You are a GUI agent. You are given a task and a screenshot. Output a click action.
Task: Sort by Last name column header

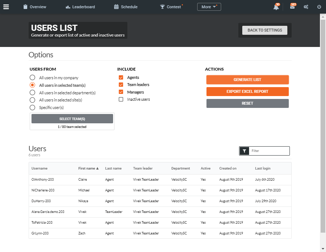(x=113, y=168)
